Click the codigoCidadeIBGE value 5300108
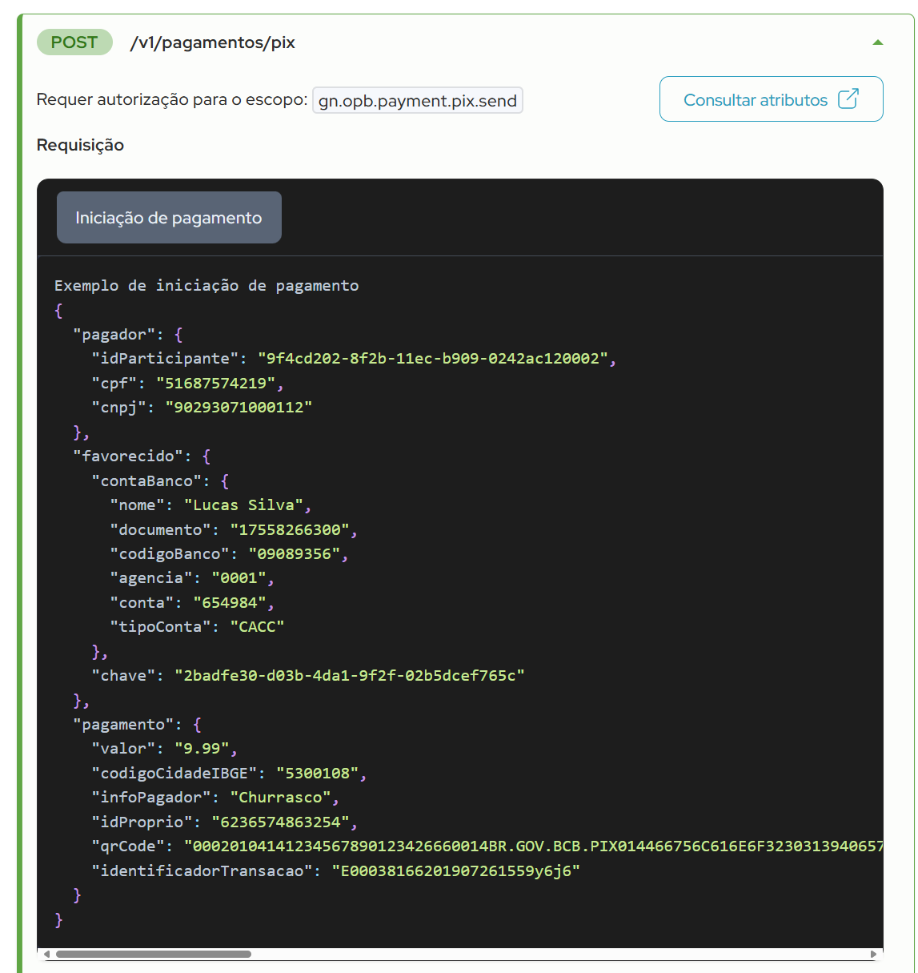918x973 pixels. pyautogui.click(x=318, y=773)
